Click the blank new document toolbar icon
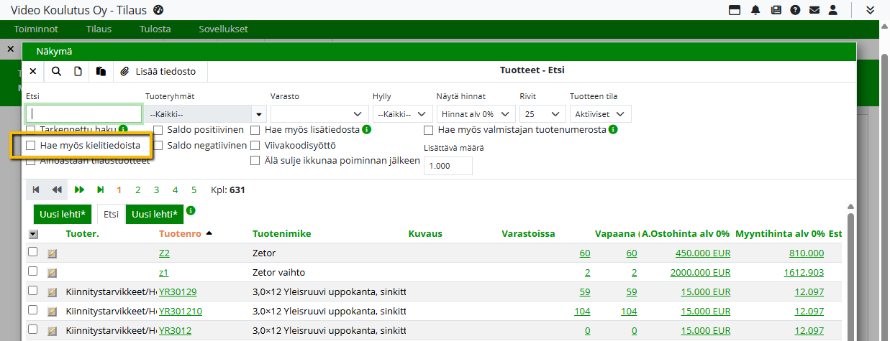The width and height of the screenshot is (890, 341). [x=78, y=71]
